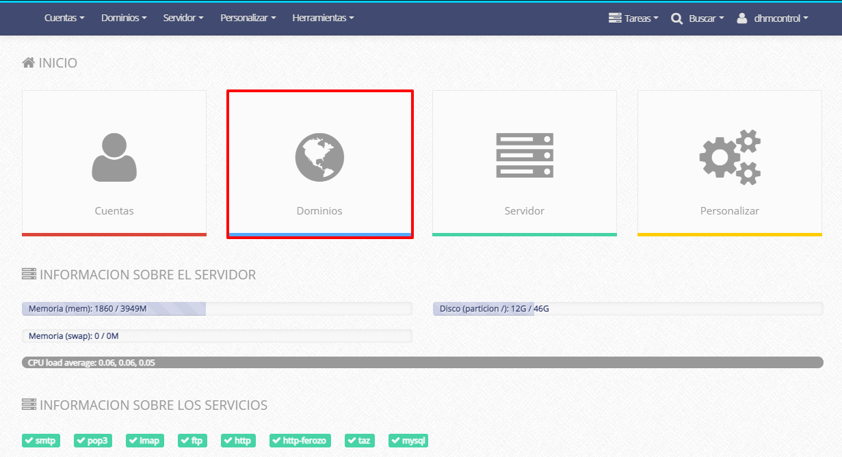Click the Servidor rack icon
Viewport: 842px width, 457px height.
click(525, 156)
